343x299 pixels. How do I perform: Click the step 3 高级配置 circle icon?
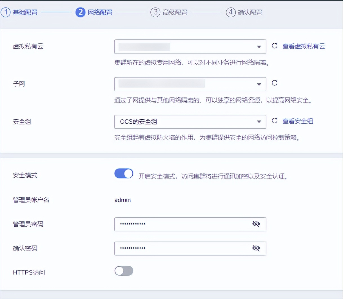click(x=156, y=12)
